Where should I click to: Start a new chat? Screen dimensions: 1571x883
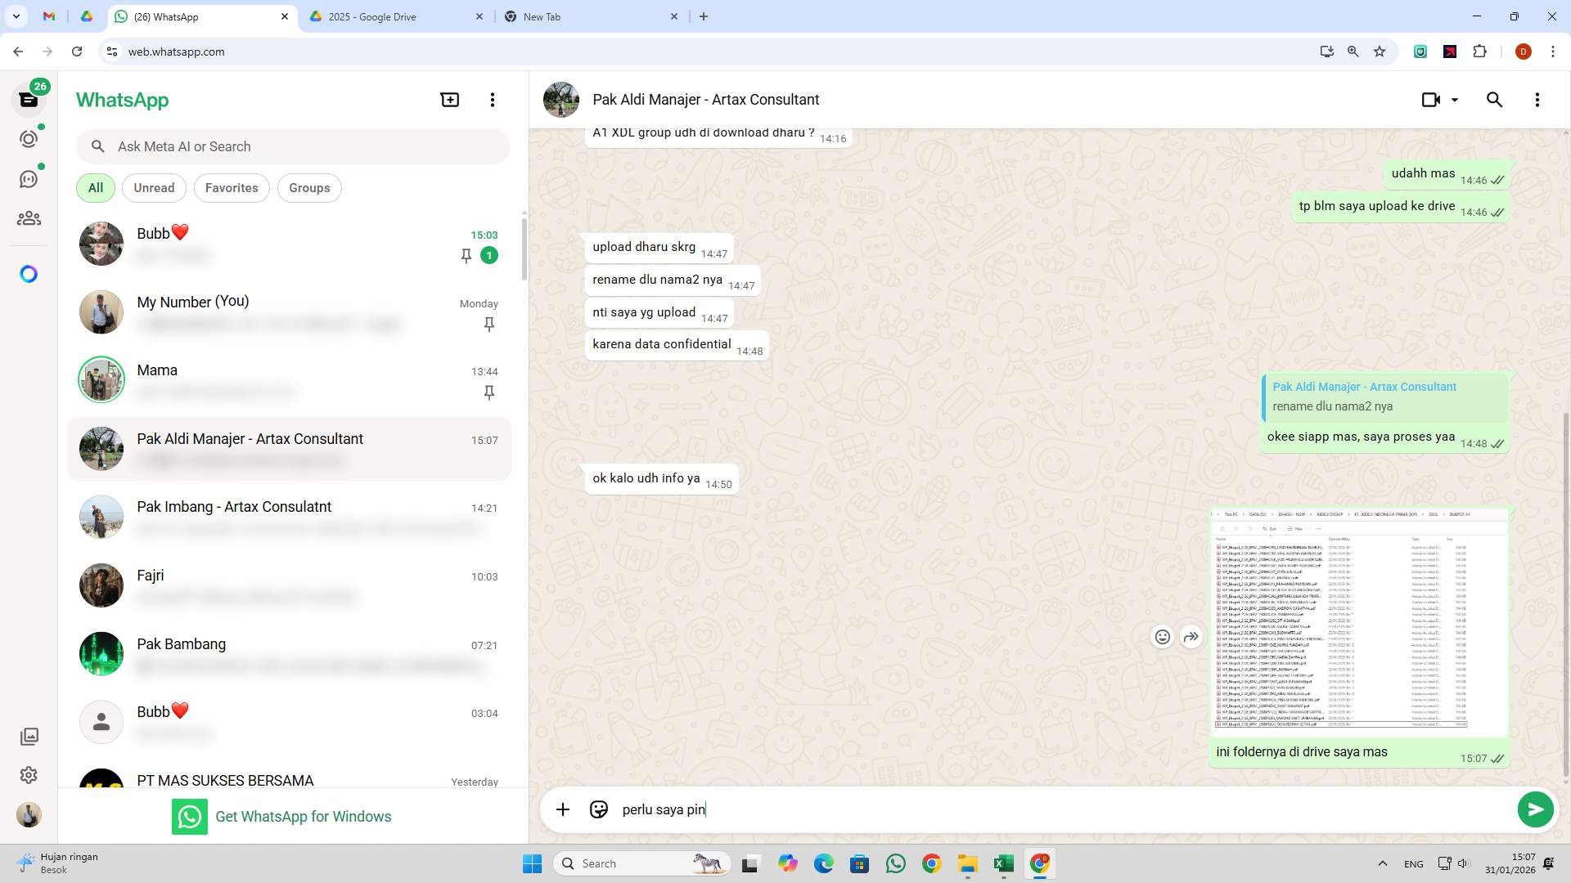pos(449,99)
